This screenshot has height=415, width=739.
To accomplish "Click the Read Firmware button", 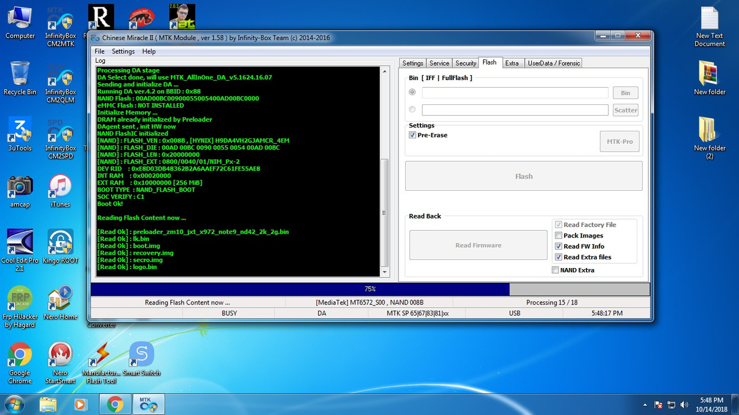I will [x=478, y=245].
